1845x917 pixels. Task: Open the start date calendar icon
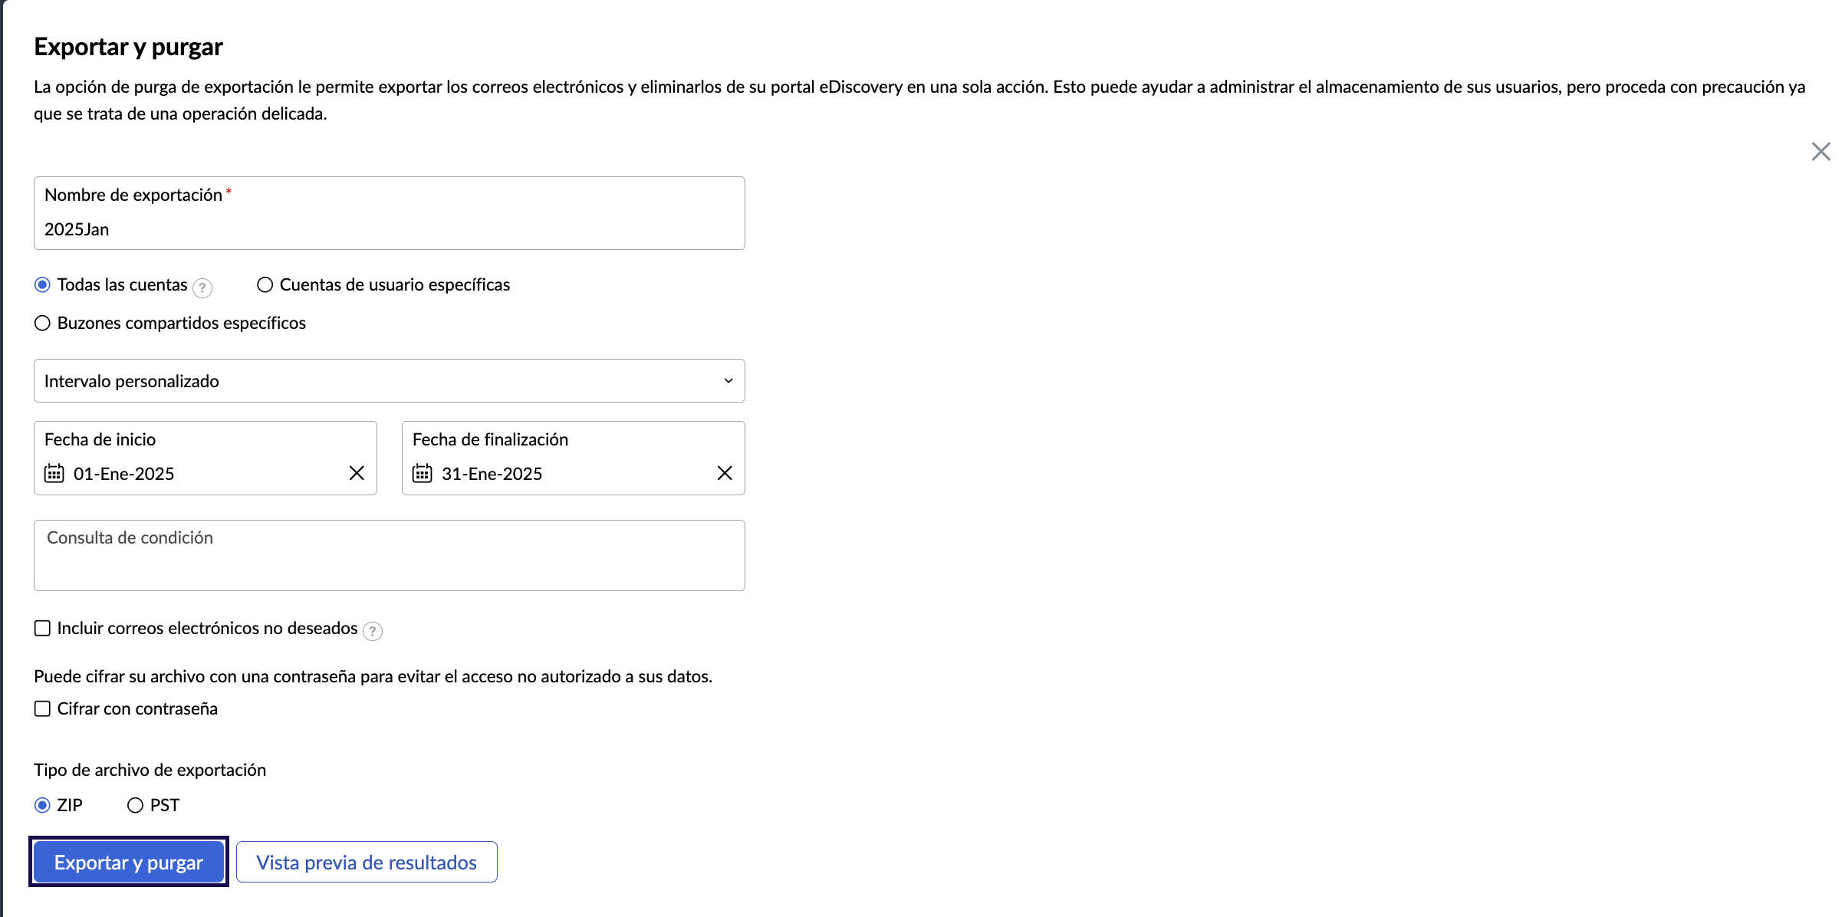tap(54, 473)
